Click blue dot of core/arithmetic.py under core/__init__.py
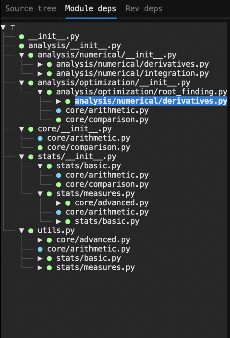This screenshot has width=230, height=338. pyautogui.click(x=40, y=138)
